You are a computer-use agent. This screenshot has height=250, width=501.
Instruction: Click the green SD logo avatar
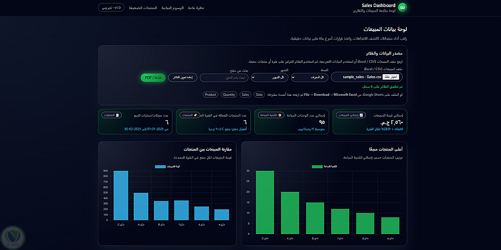(403, 8)
